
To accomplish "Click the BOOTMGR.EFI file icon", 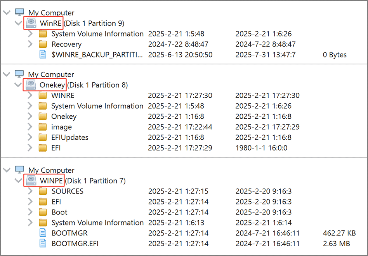I will click(x=43, y=244).
